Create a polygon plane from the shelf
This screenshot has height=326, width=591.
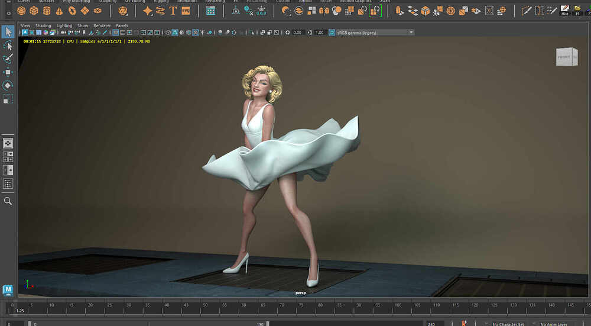(x=85, y=11)
